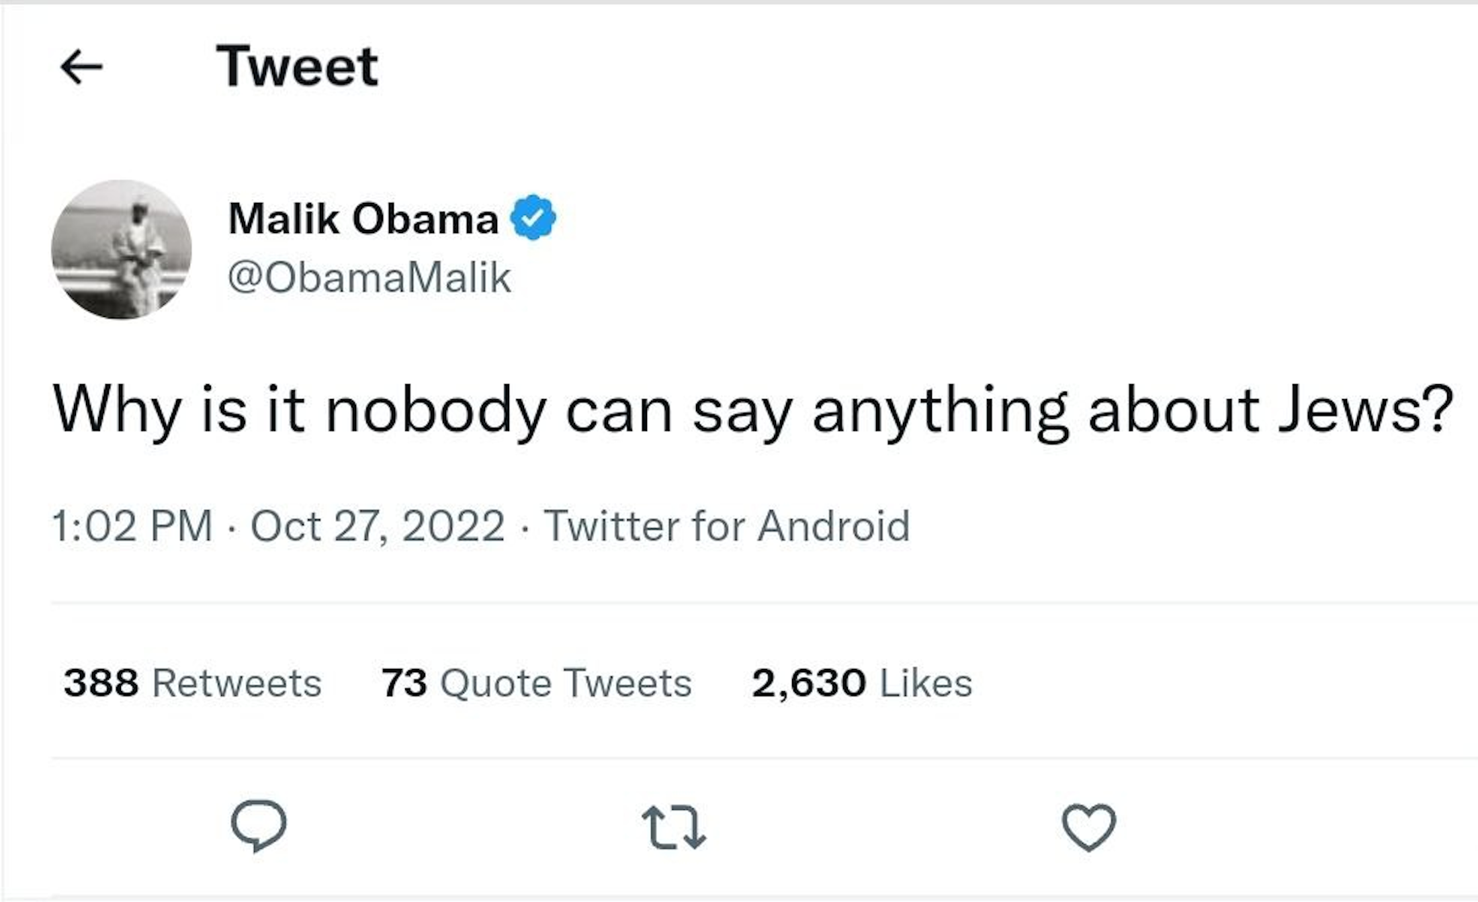Click the reply speech bubble icon

click(x=259, y=826)
